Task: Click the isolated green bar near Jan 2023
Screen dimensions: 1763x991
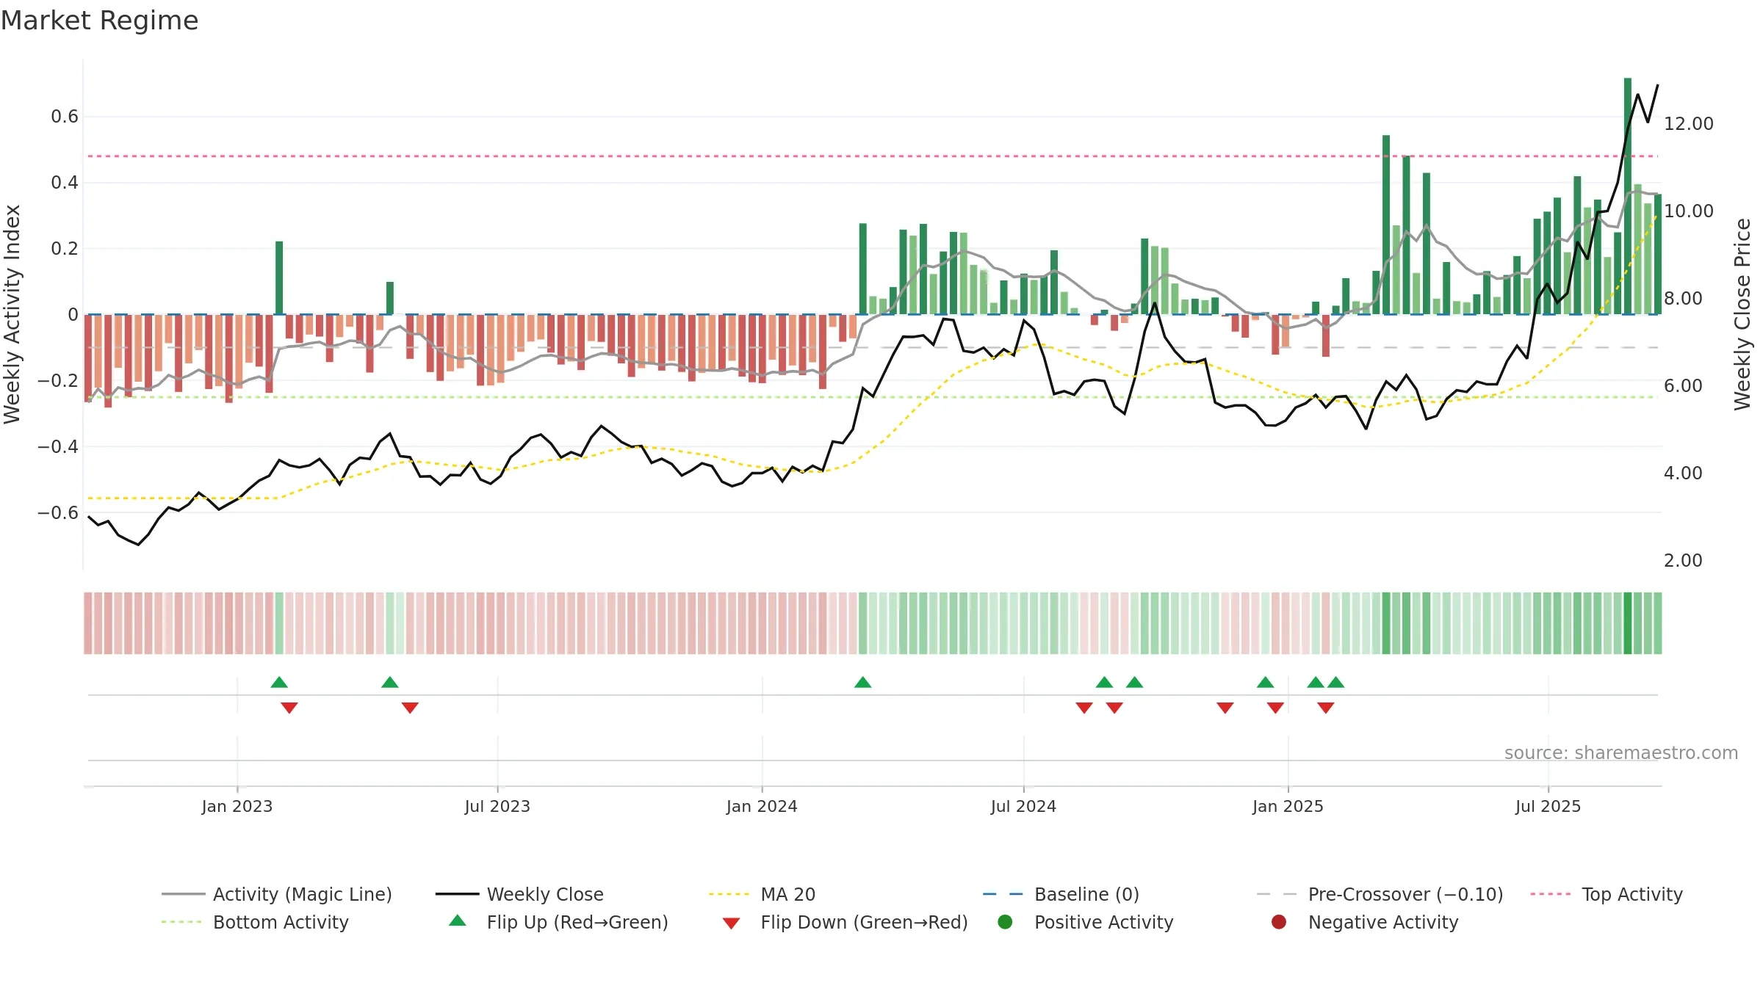Action: [x=279, y=277]
